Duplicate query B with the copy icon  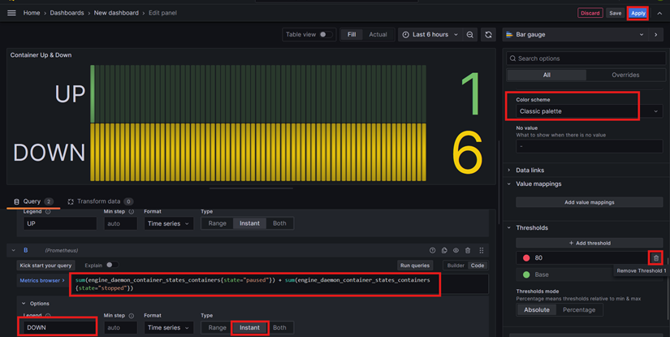pyautogui.click(x=444, y=250)
